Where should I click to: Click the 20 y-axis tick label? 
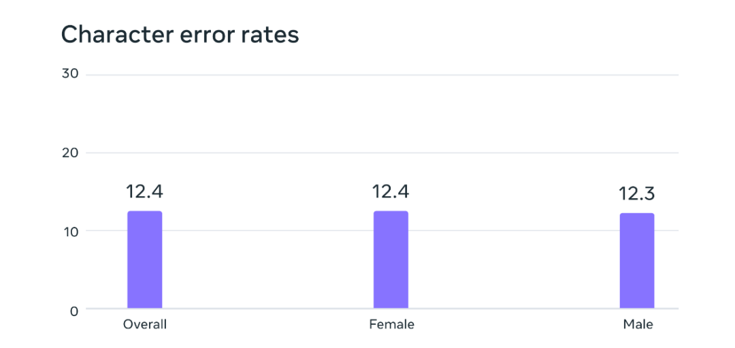(70, 153)
